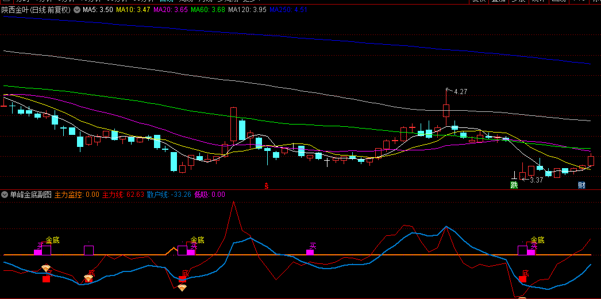Click the MA120: 3.95 legend
This screenshot has width=601, height=299.
point(247,10)
